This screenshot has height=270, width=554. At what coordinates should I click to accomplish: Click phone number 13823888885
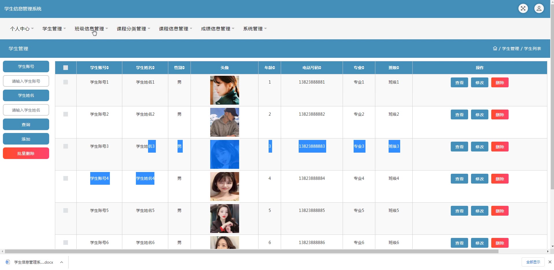(x=312, y=210)
